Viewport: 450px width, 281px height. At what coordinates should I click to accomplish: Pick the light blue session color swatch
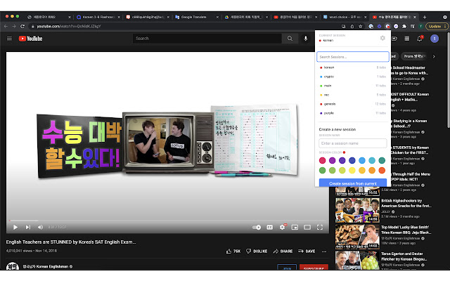(x=362, y=160)
